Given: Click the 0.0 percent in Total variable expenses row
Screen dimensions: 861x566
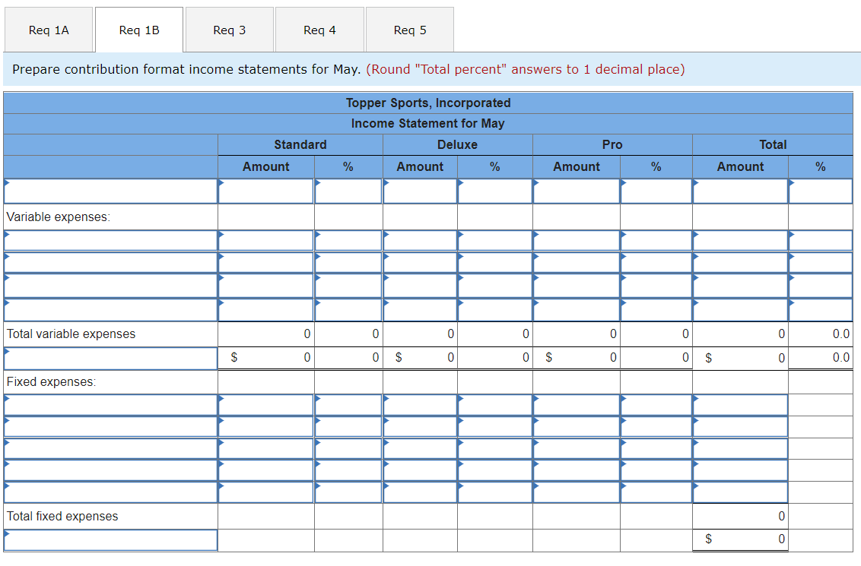Looking at the screenshot, I should (x=840, y=334).
